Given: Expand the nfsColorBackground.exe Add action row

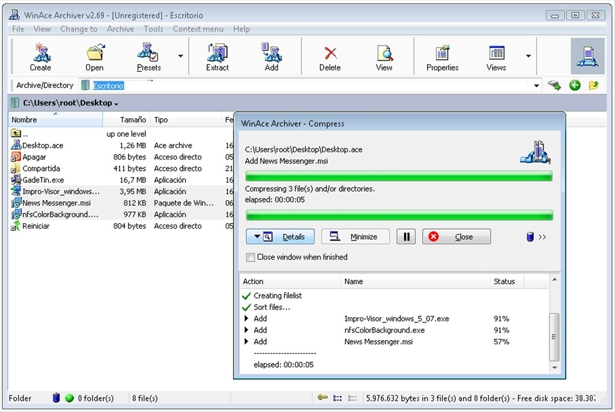Looking at the screenshot, I should pyautogui.click(x=246, y=330).
